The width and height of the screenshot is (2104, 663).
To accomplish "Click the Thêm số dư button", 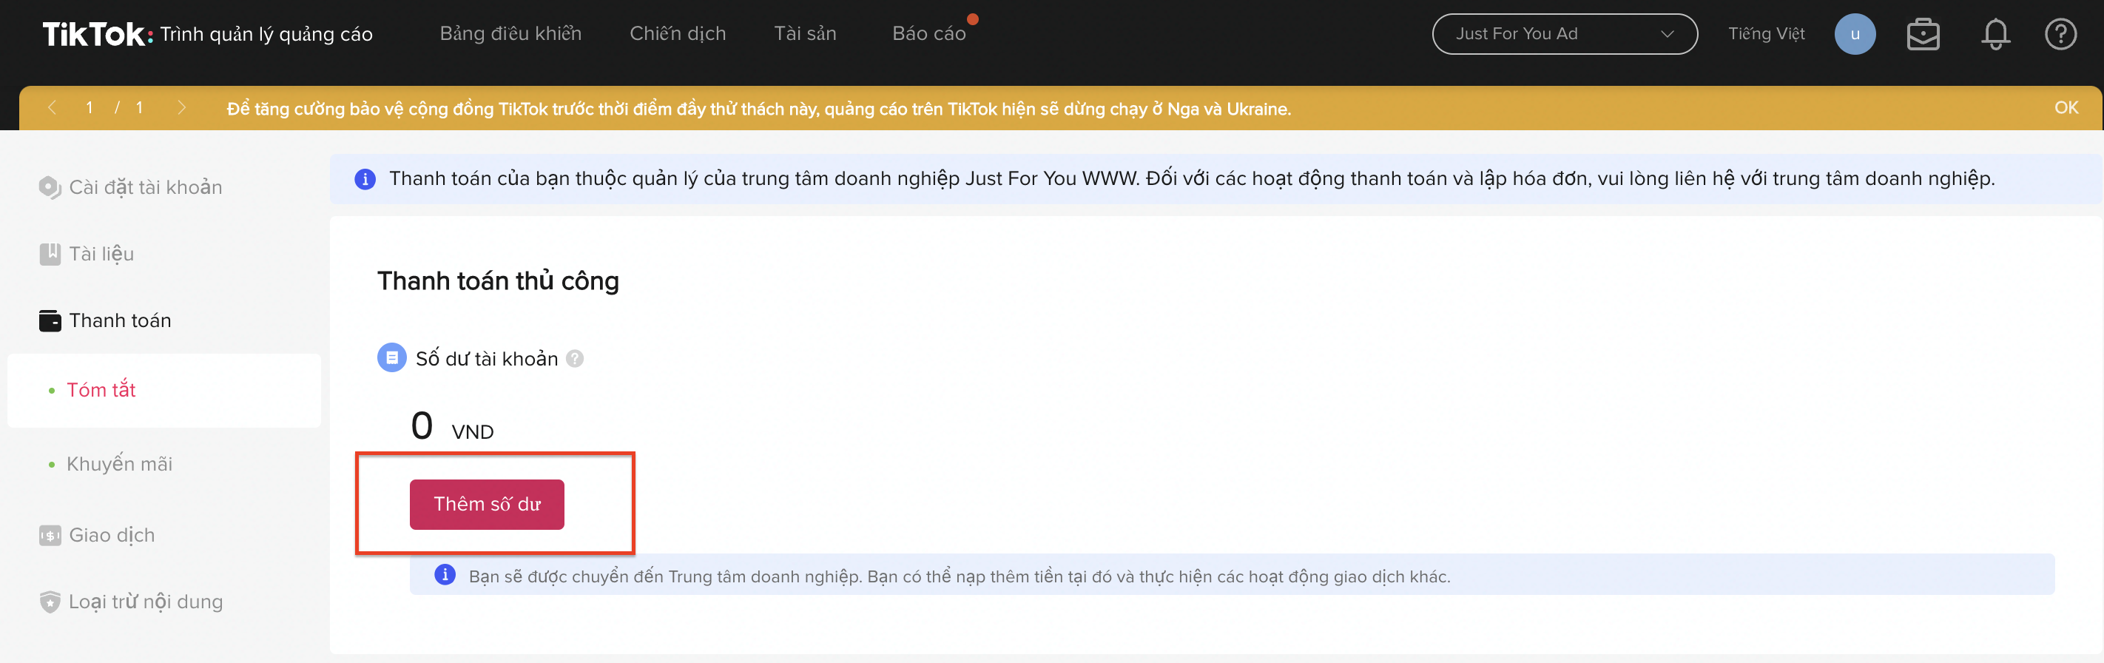I will point(487,505).
